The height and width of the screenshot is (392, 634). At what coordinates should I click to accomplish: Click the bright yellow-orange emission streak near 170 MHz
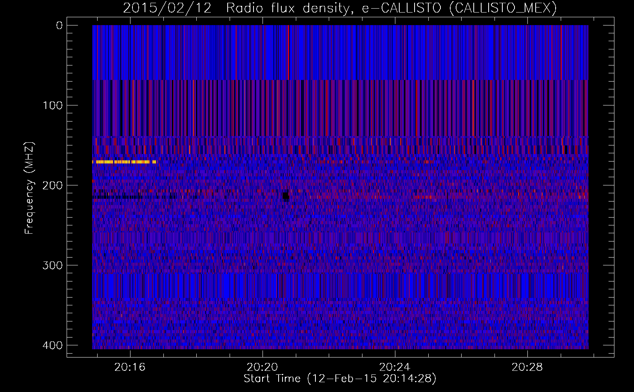[124, 162]
